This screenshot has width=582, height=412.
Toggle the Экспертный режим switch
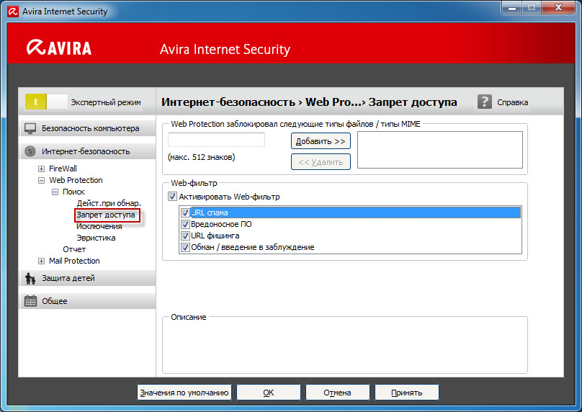point(46,102)
